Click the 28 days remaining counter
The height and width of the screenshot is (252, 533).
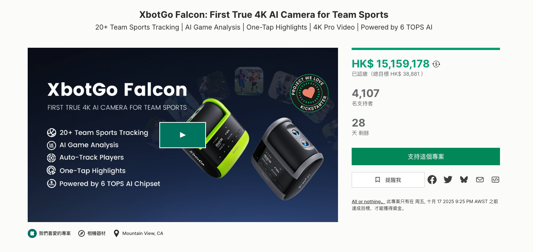pos(358,123)
